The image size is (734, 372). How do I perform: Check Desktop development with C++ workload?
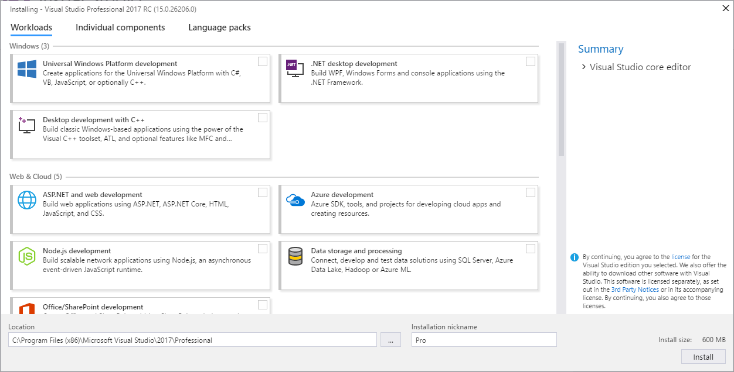click(263, 118)
